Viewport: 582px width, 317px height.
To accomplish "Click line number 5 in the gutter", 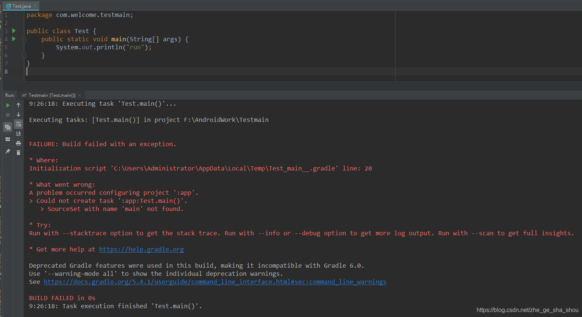I will [x=6, y=47].
